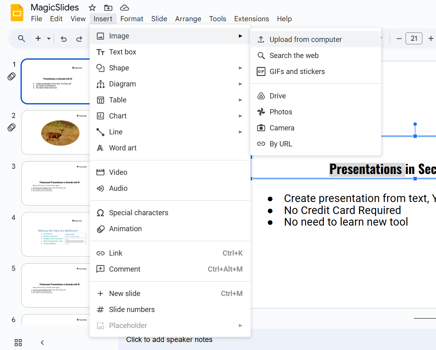Undo the last action
The image size is (436, 350).
point(64,39)
